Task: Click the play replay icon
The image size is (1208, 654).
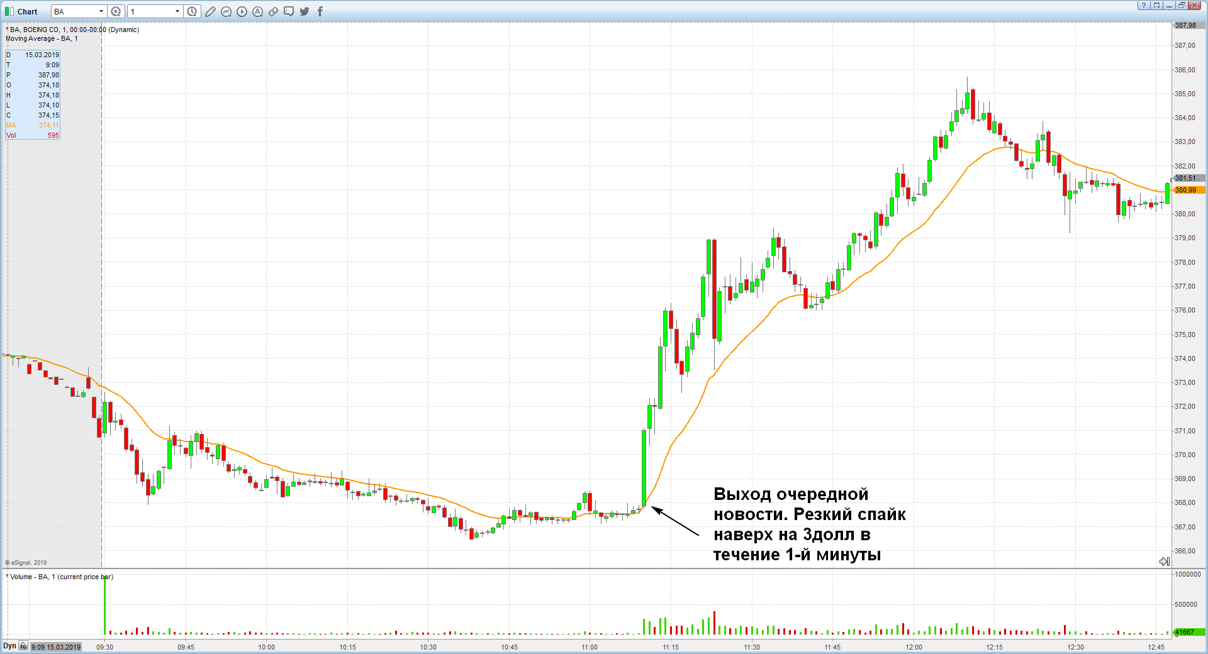Action: coord(242,11)
